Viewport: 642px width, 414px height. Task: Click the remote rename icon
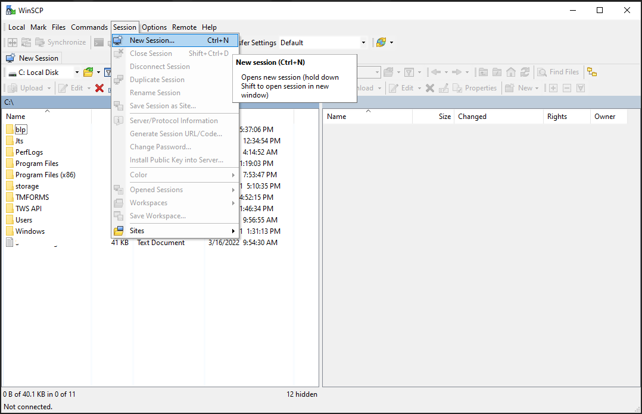point(444,88)
